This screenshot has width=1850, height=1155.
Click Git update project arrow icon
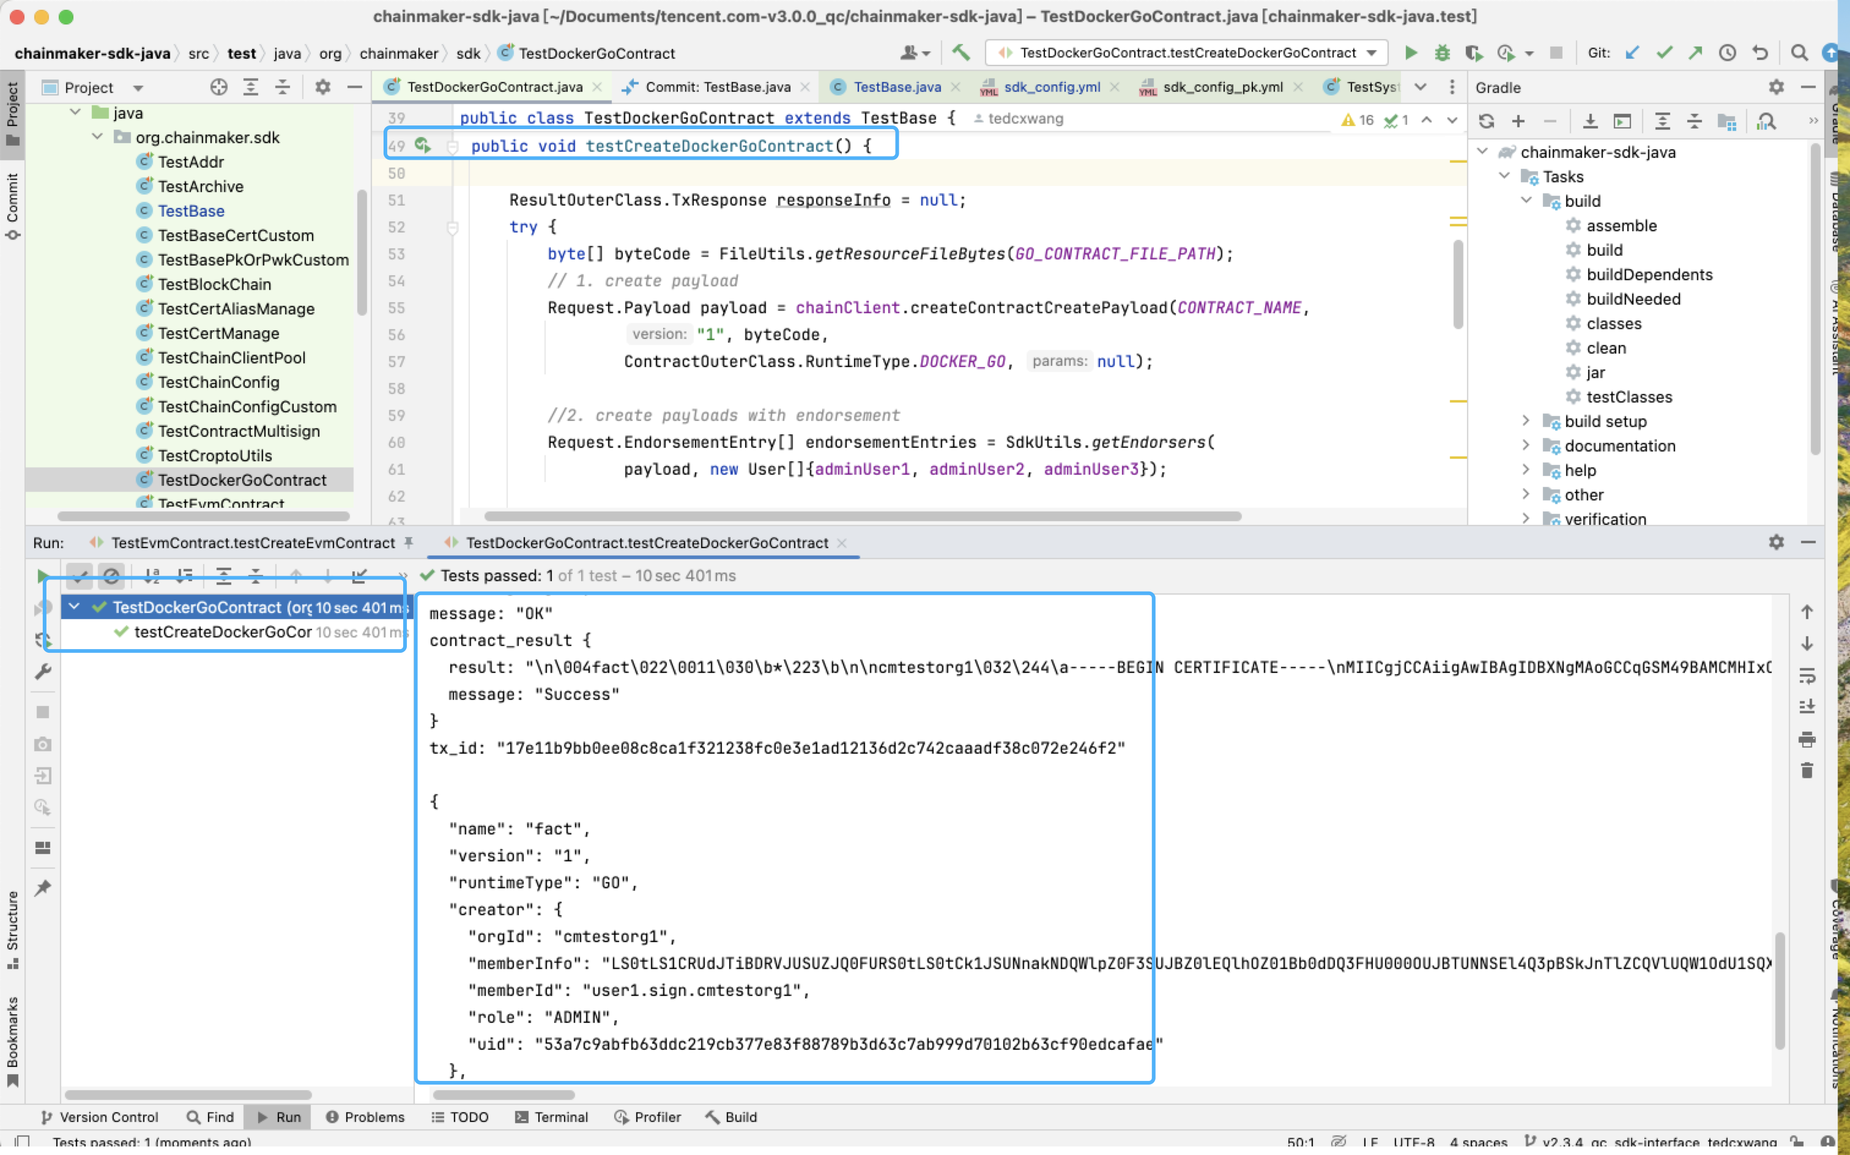(1632, 53)
